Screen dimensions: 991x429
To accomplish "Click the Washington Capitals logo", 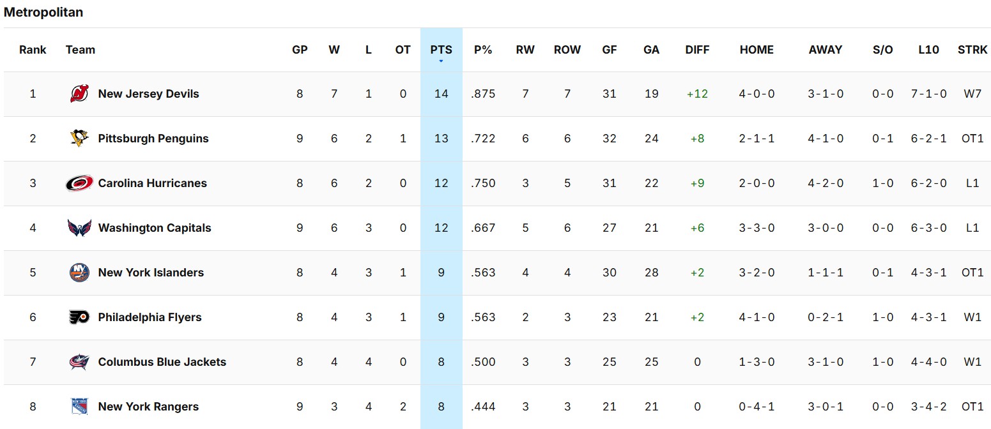I will pos(79,228).
